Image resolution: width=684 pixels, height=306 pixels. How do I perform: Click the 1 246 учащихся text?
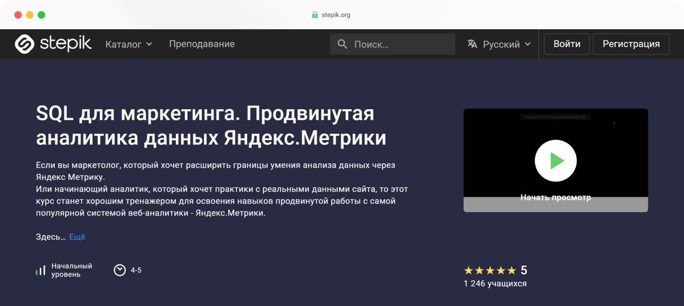pos(495,284)
